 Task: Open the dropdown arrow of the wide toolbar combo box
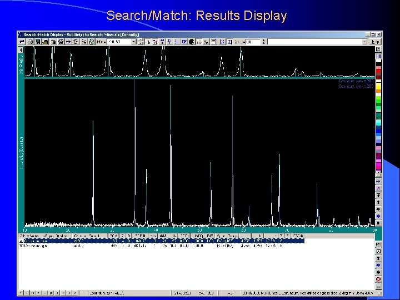pyautogui.click(x=365, y=42)
